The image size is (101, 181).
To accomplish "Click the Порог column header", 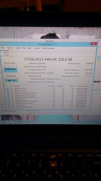I will pyautogui.click(x=71, y=86).
